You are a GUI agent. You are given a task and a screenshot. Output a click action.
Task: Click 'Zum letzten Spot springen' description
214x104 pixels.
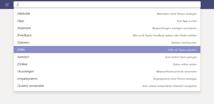click(181, 57)
